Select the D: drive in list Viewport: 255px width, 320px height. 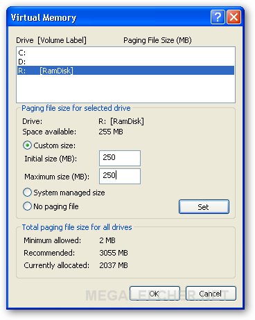click(x=125, y=62)
